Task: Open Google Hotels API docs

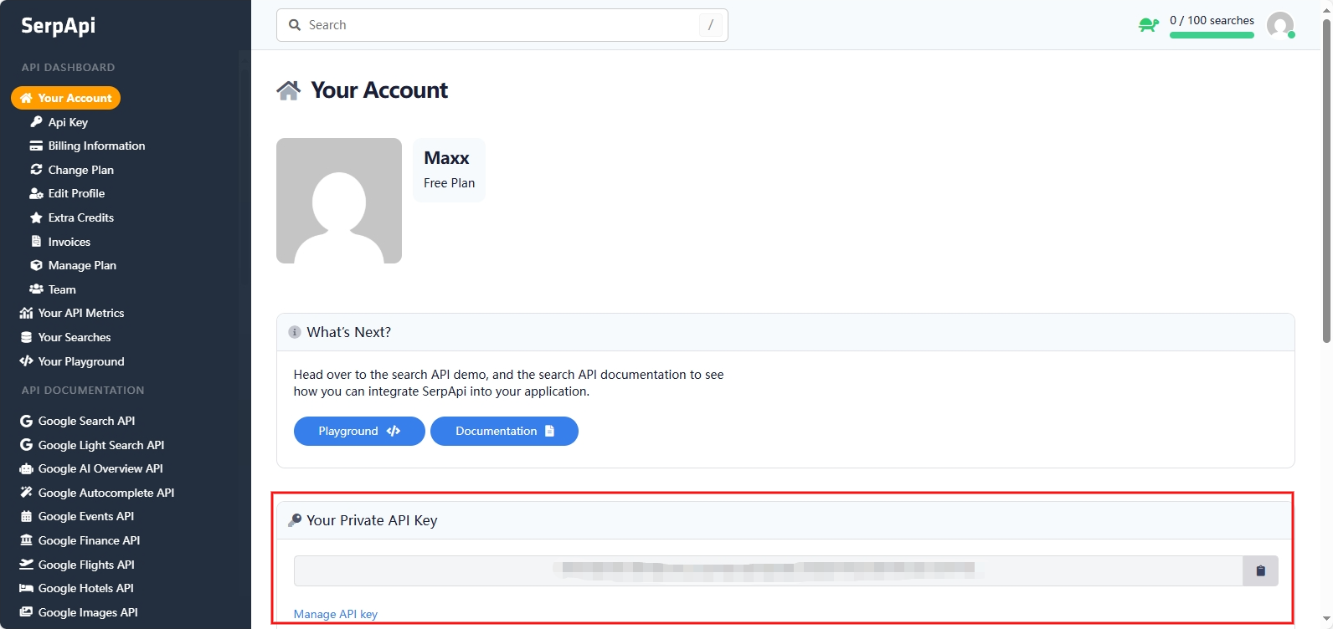Action: click(x=85, y=588)
